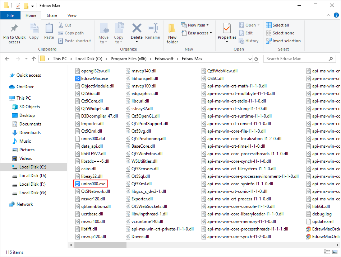Open Music in the navigation pane
This screenshot has width=341, height=257.
tap(22, 141)
